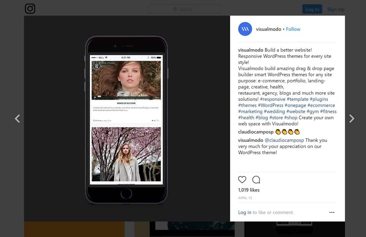Open the #wedding hashtag
The width and height of the screenshot is (366, 237).
coord(274,112)
